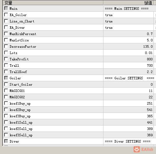The image size is (156, 154).
Task: Enable the MaxRiskPercent checkbox
Action: pos(6,34)
